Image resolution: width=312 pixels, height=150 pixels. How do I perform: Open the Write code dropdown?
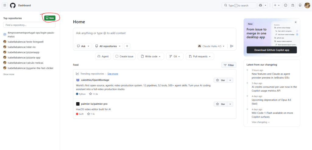(x=151, y=56)
